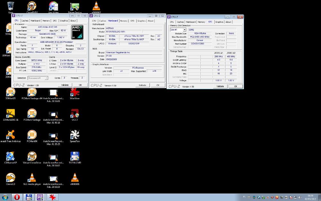Open the CloneCD desktop shortcut
Image resolution: width=321 pixels, height=201 pixels.
click(x=11, y=179)
